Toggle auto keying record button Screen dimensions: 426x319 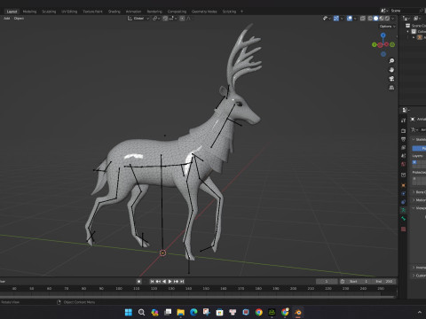pyautogui.click(x=139, y=281)
